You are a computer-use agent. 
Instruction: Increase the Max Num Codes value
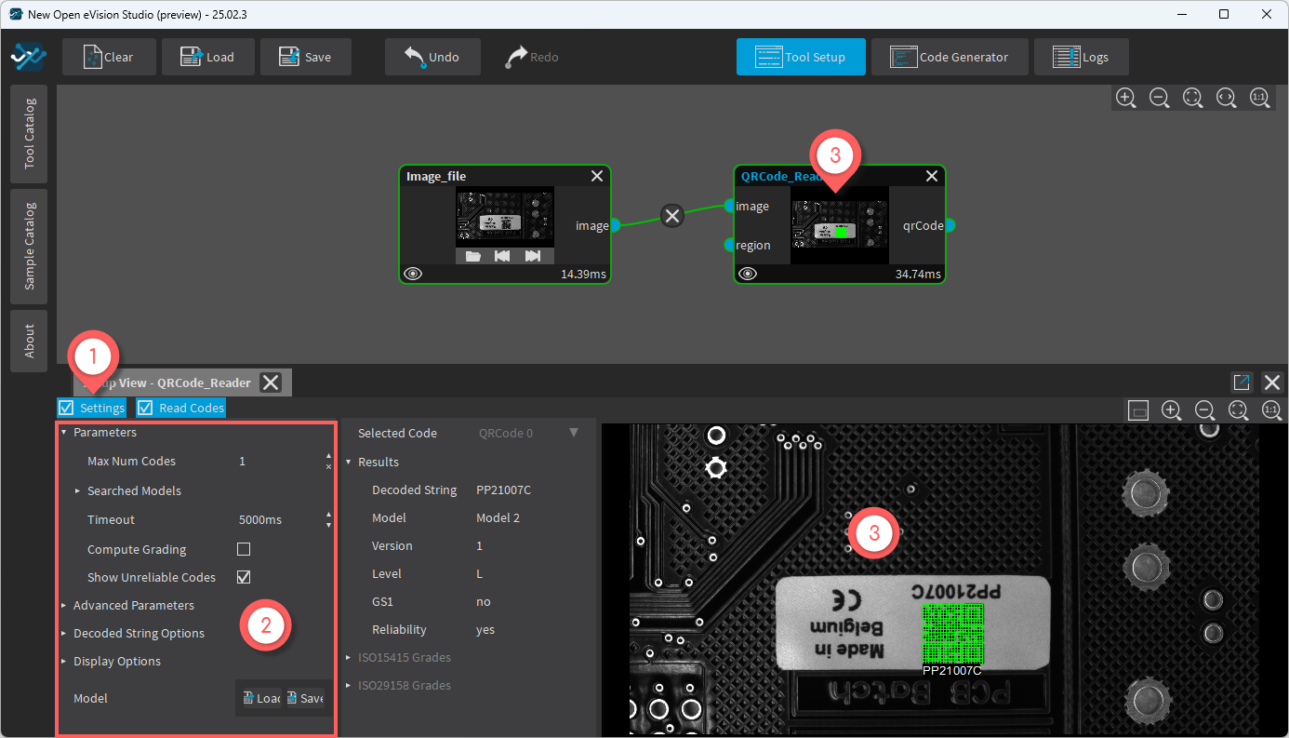pos(328,456)
